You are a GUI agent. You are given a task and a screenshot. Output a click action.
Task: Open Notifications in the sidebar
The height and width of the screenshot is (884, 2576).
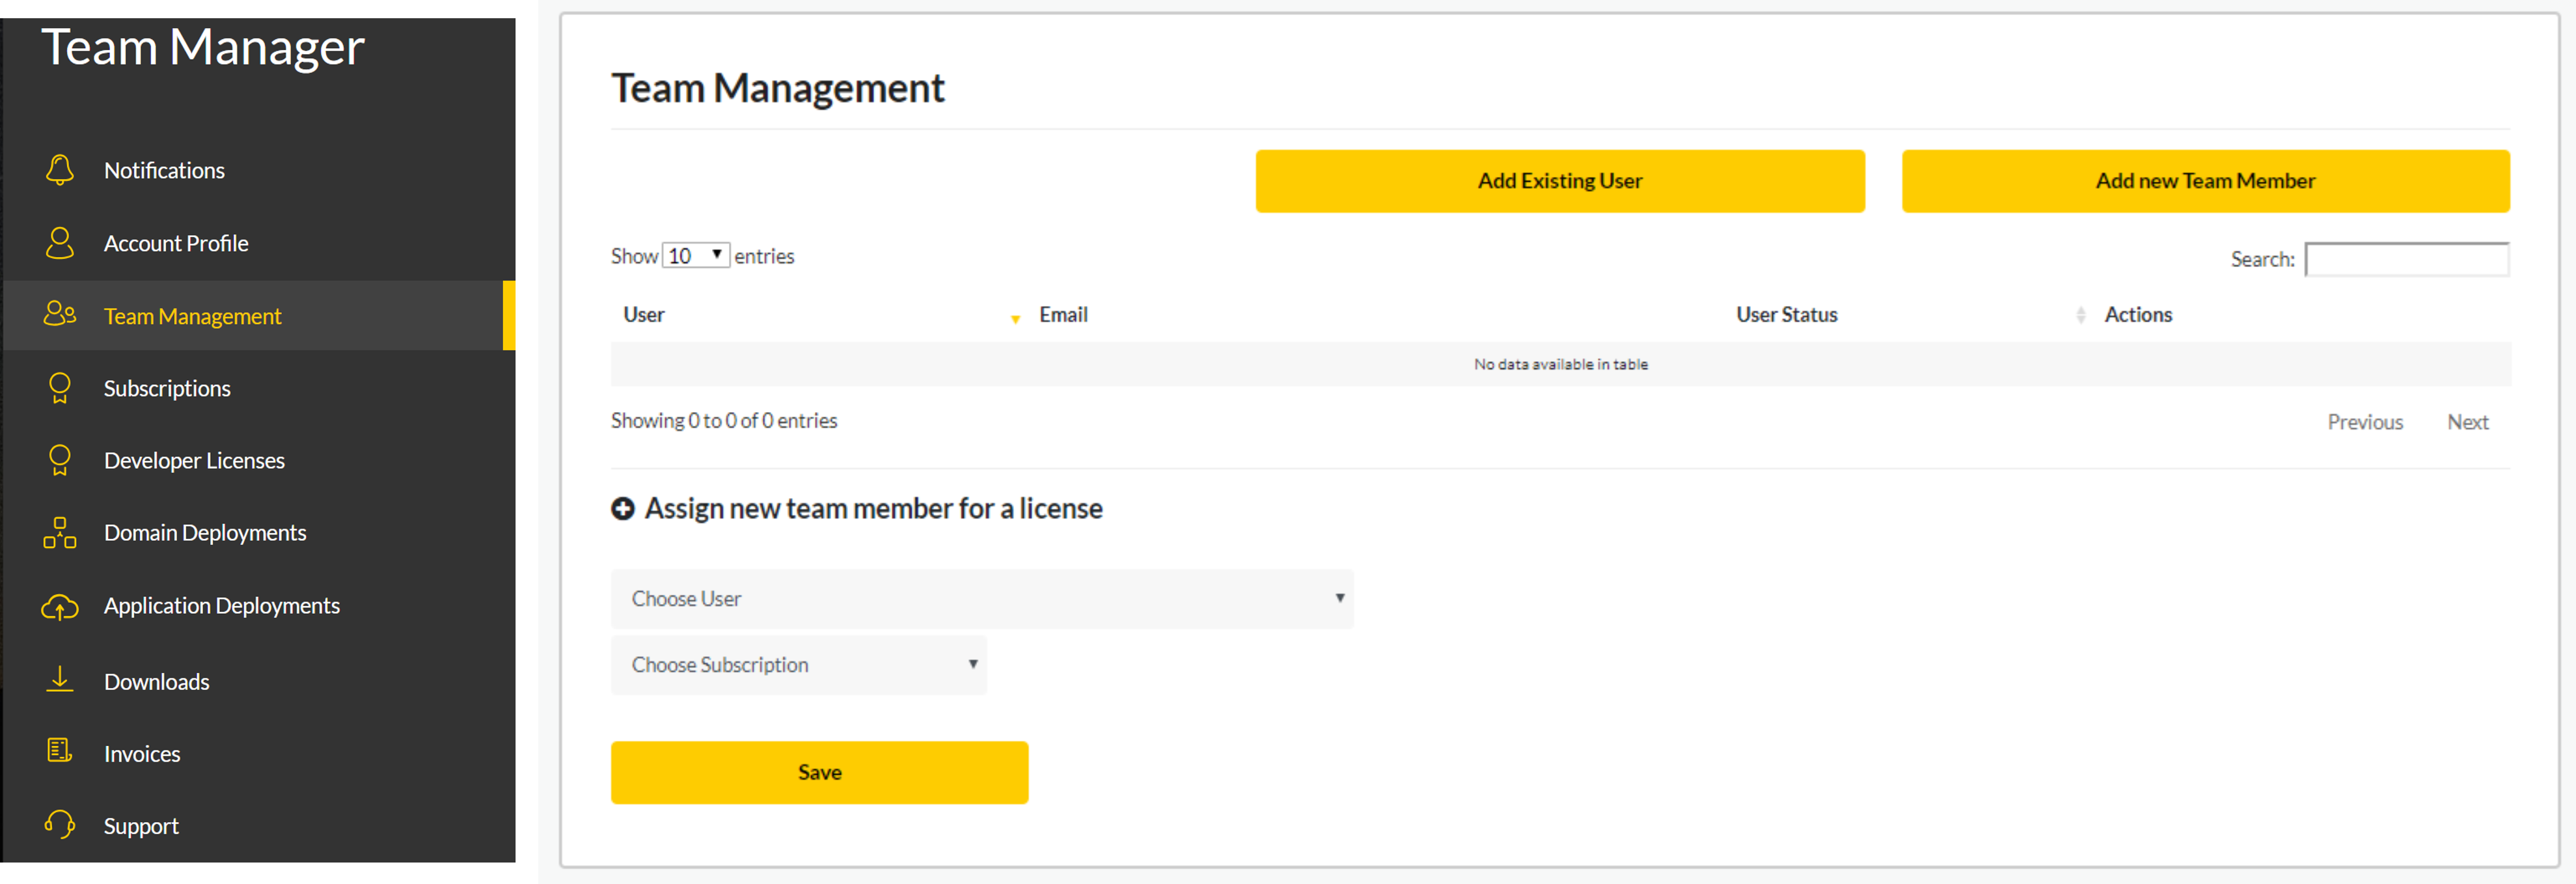coord(164,171)
